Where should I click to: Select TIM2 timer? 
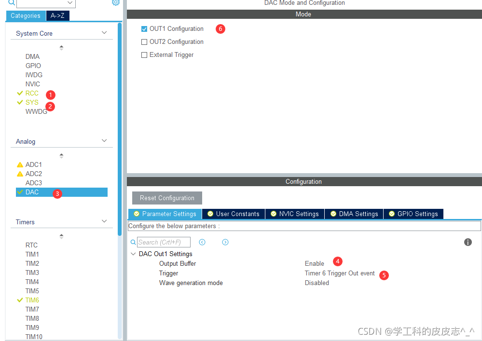(32, 263)
